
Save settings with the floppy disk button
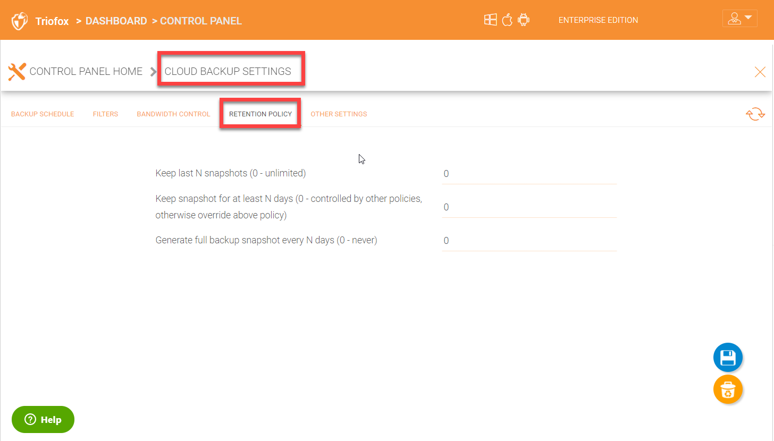pyautogui.click(x=728, y=358)
